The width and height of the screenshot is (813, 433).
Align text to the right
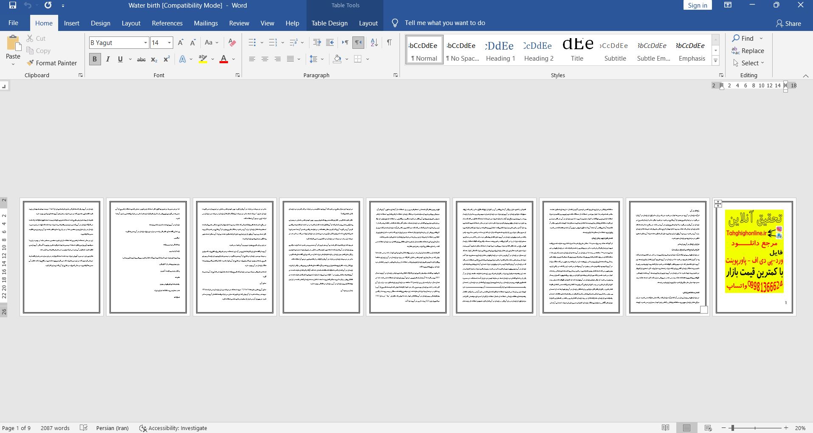click(x=278, y=59)
